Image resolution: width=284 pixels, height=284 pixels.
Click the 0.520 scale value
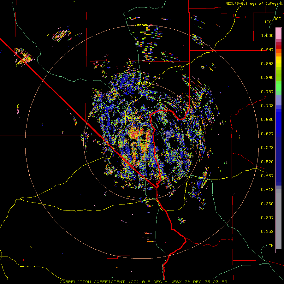tap(267, 162)
